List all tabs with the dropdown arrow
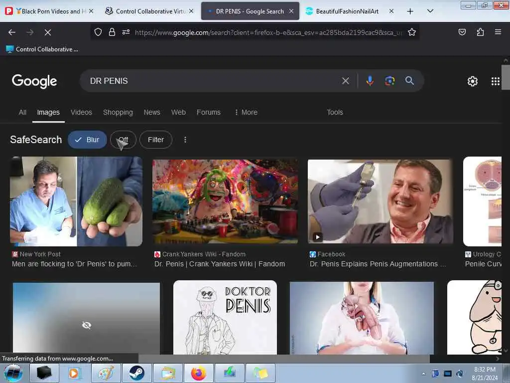 pos(430,11)
